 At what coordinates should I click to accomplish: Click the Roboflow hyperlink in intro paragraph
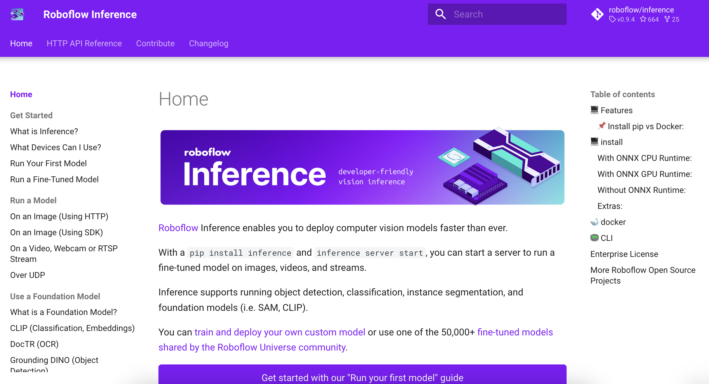[x=178, y=228]
